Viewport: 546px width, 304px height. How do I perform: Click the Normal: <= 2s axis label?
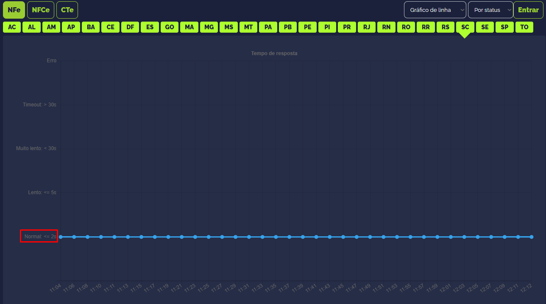pos(39,236)
